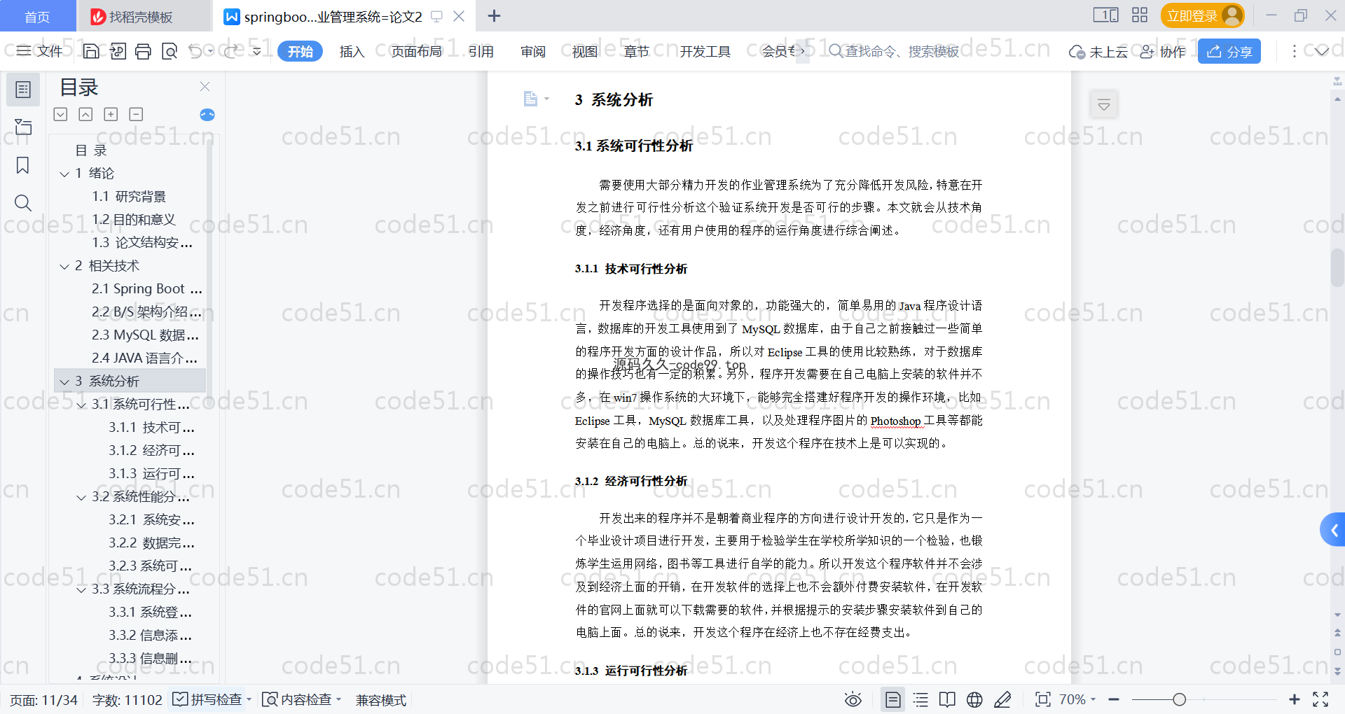Click demote heading level minus icon

(x=136, y=114)
